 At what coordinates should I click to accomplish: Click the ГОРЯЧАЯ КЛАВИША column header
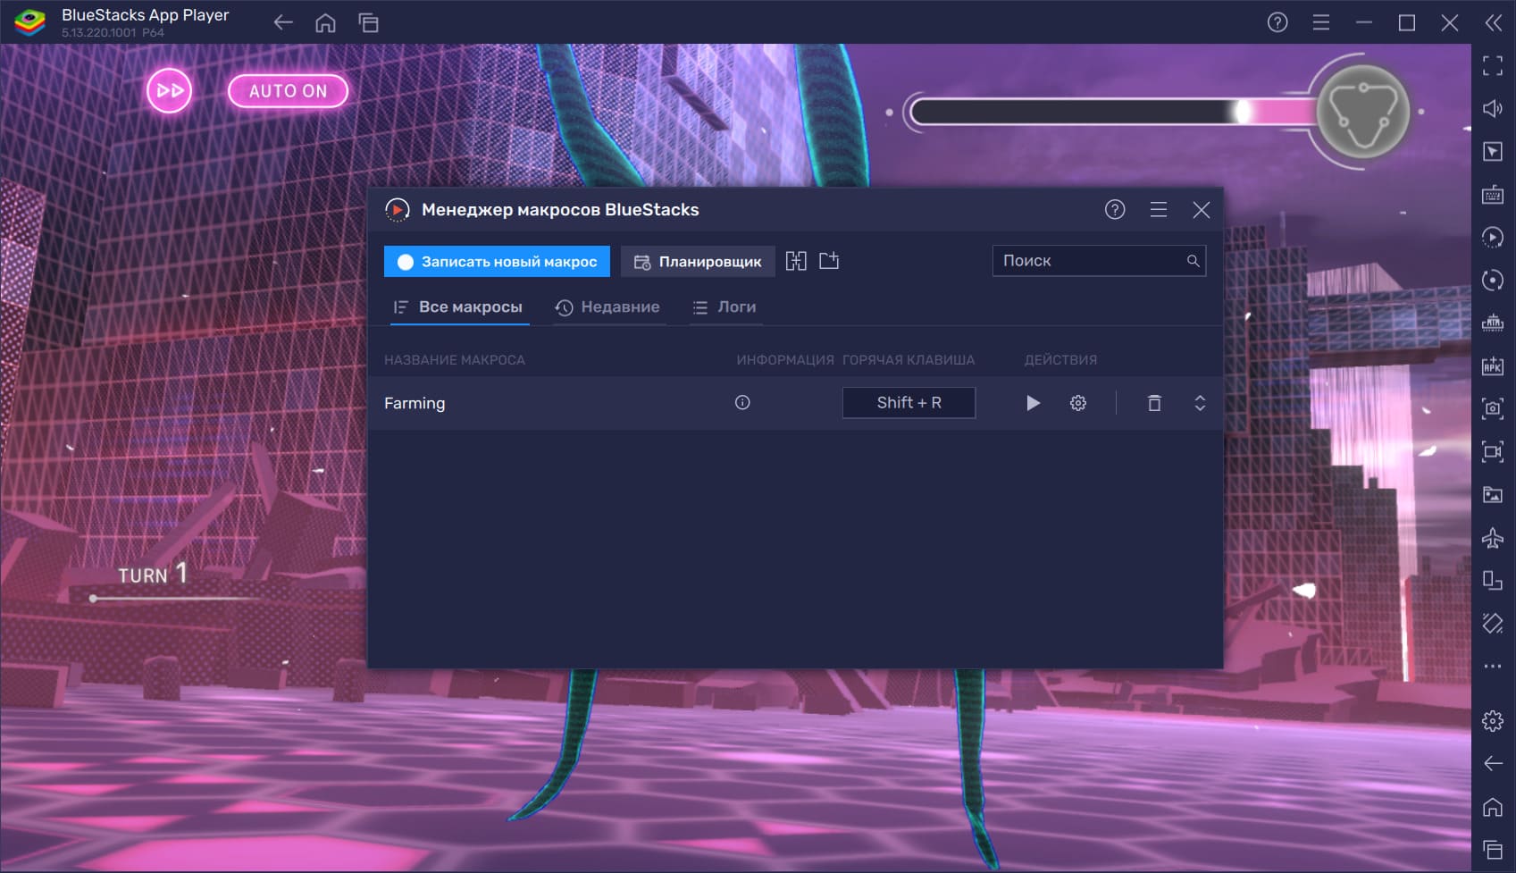point(909,360)
